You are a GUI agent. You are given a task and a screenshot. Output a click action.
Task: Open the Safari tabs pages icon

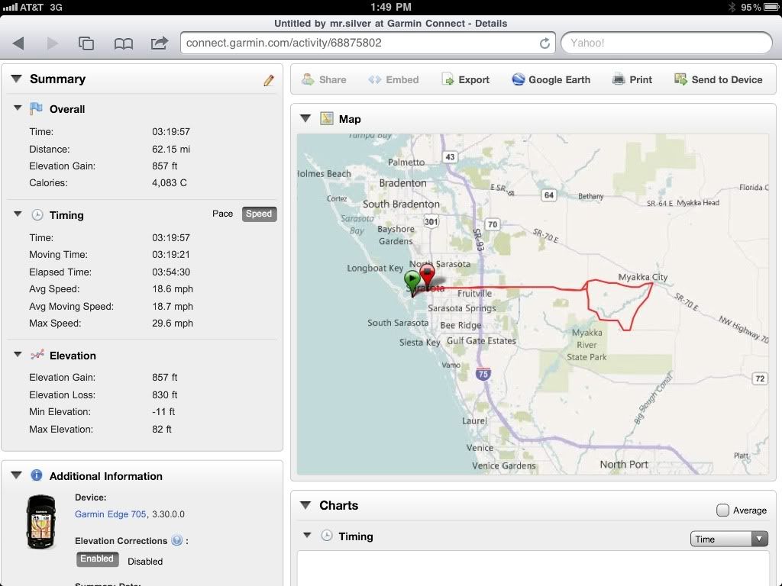pyautogui.click(x=86, y=43)
